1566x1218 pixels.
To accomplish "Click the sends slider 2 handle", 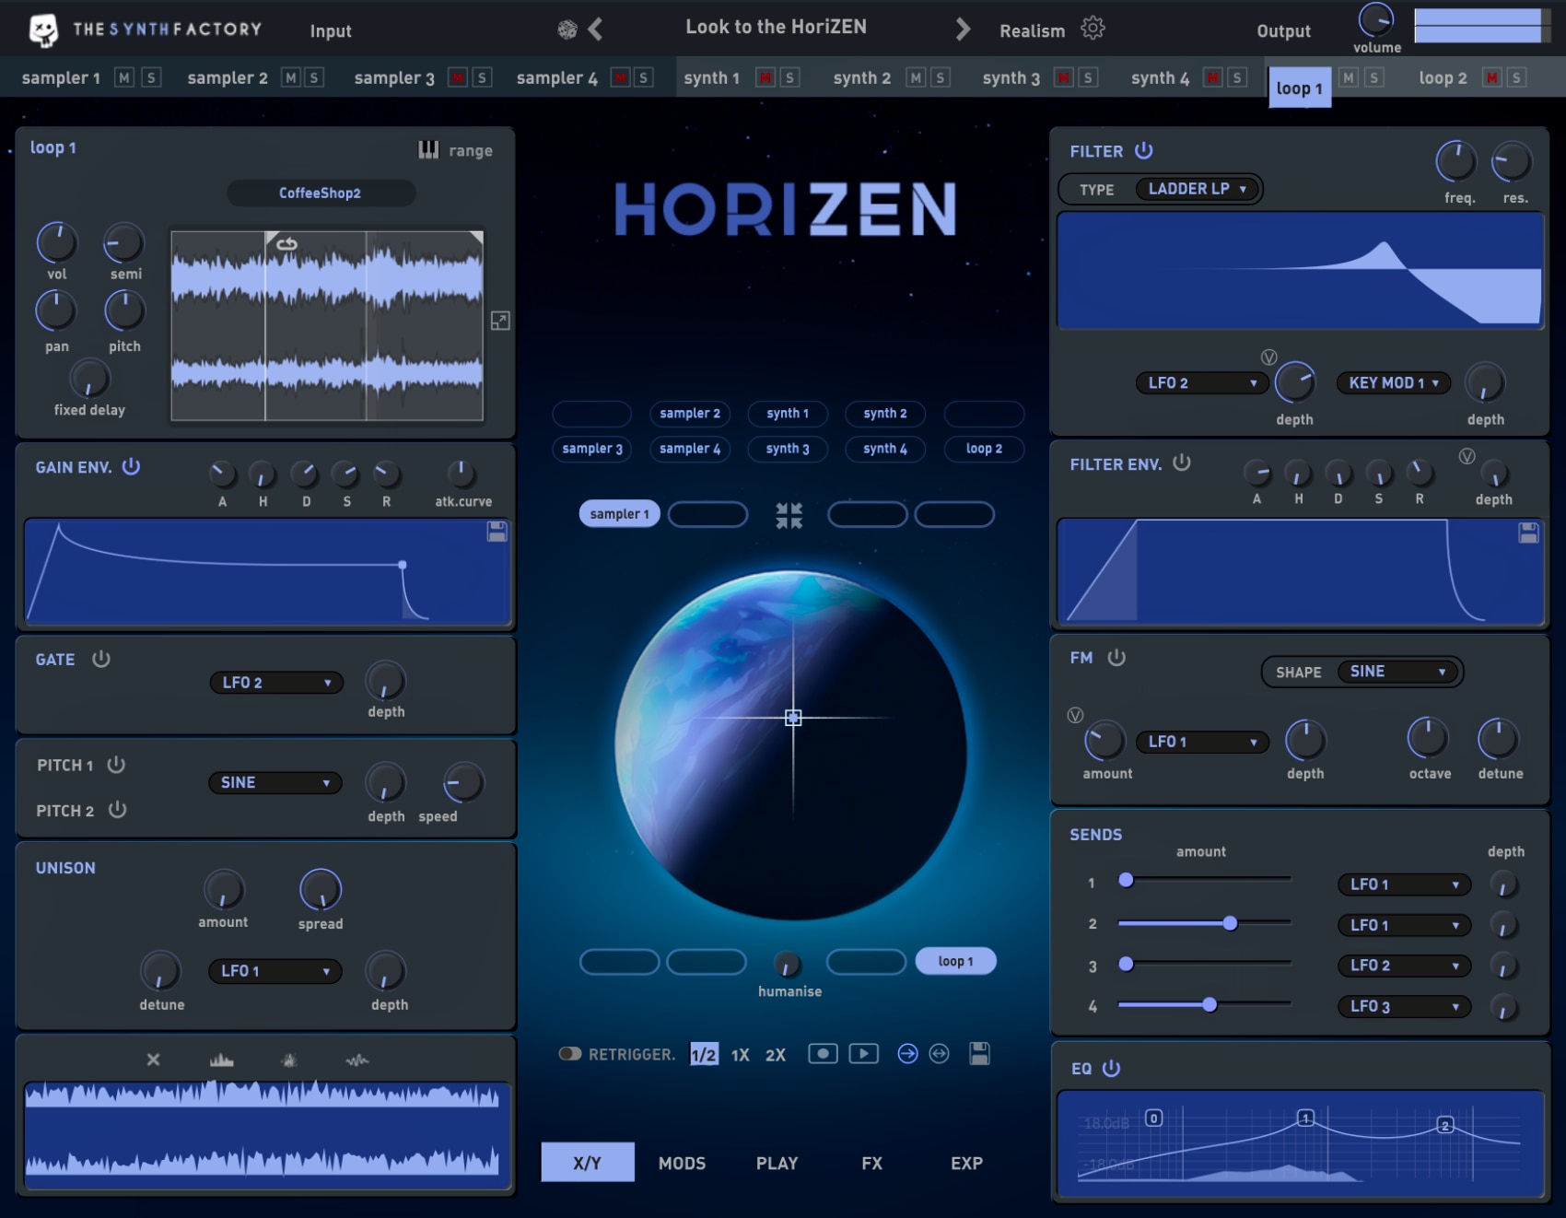I will tap(1230, 923).
